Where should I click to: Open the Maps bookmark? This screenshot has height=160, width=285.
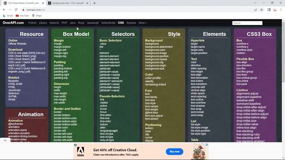click(x=37, y=16)
